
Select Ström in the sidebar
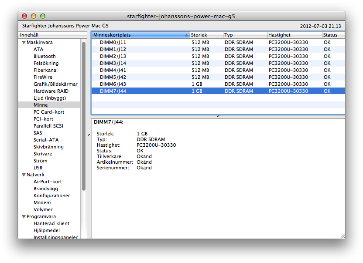pos(40,161)
